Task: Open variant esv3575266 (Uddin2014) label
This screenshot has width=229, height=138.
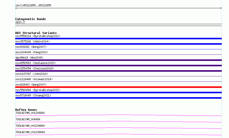Action: pyautogui.click(x=32, y=41)
